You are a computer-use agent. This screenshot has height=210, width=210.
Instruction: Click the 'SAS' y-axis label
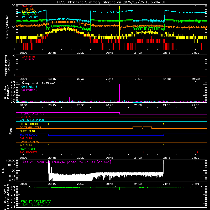pyautogui.click(x=3, y=171)
